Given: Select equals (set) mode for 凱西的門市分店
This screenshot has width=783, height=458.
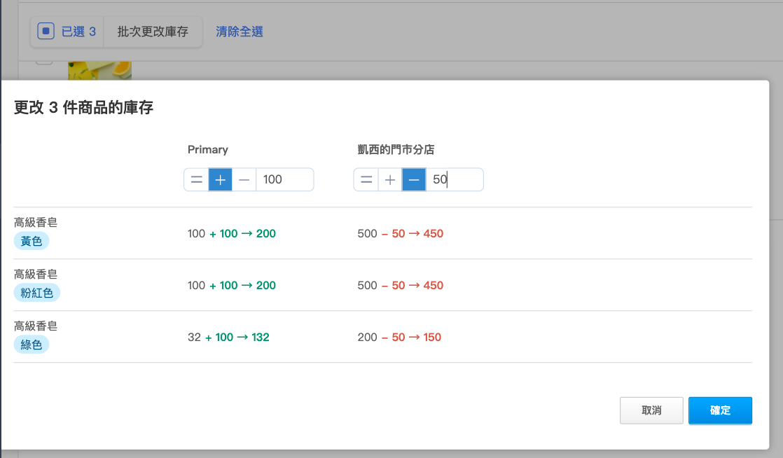Looking at the screenshot, I should [x=366, y=180].
